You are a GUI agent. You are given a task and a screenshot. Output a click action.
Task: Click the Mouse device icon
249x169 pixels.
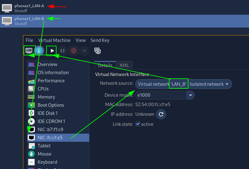tap(31, 154)
